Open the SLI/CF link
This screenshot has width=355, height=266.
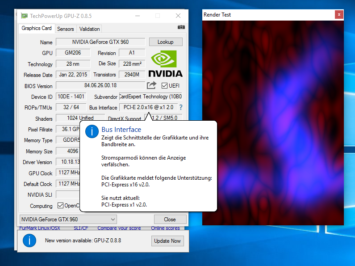81,228
